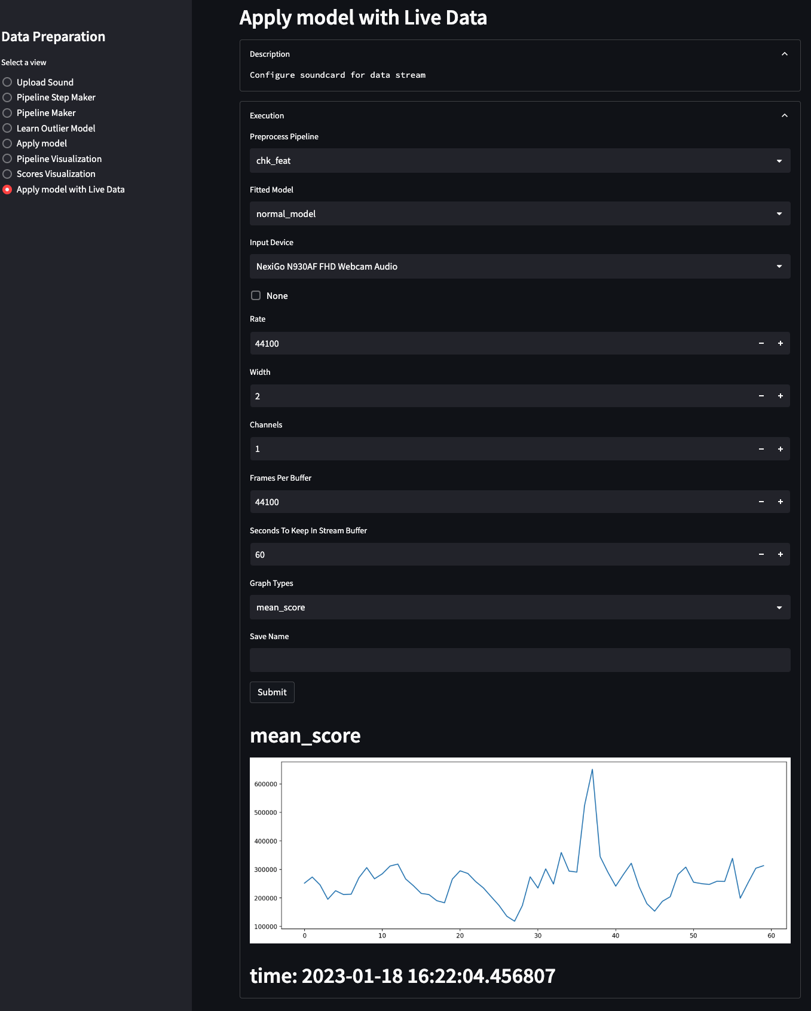811x1011 pixels.
Task: Increase the Rate value with plus
Action: coord(781,343)
